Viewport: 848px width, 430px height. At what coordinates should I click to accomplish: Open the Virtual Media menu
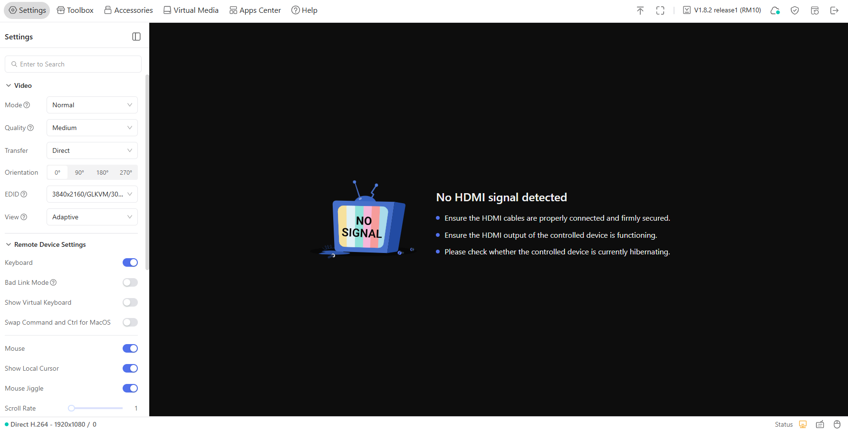(x=191, y=10)
